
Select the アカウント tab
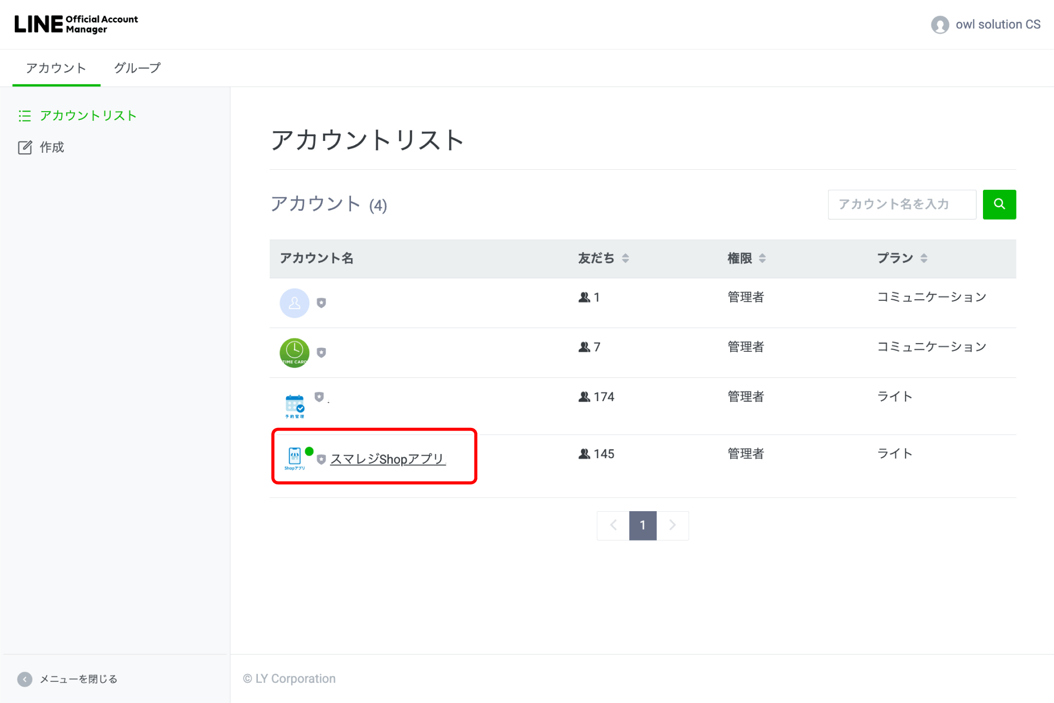tap(56, 68)
